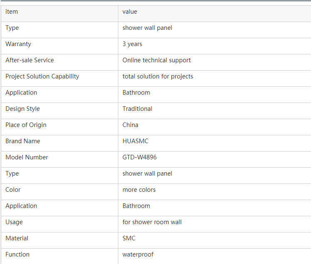Select model number 'GTD-W4896'
The image size is (311, 264).
click(x=140, y=157)
